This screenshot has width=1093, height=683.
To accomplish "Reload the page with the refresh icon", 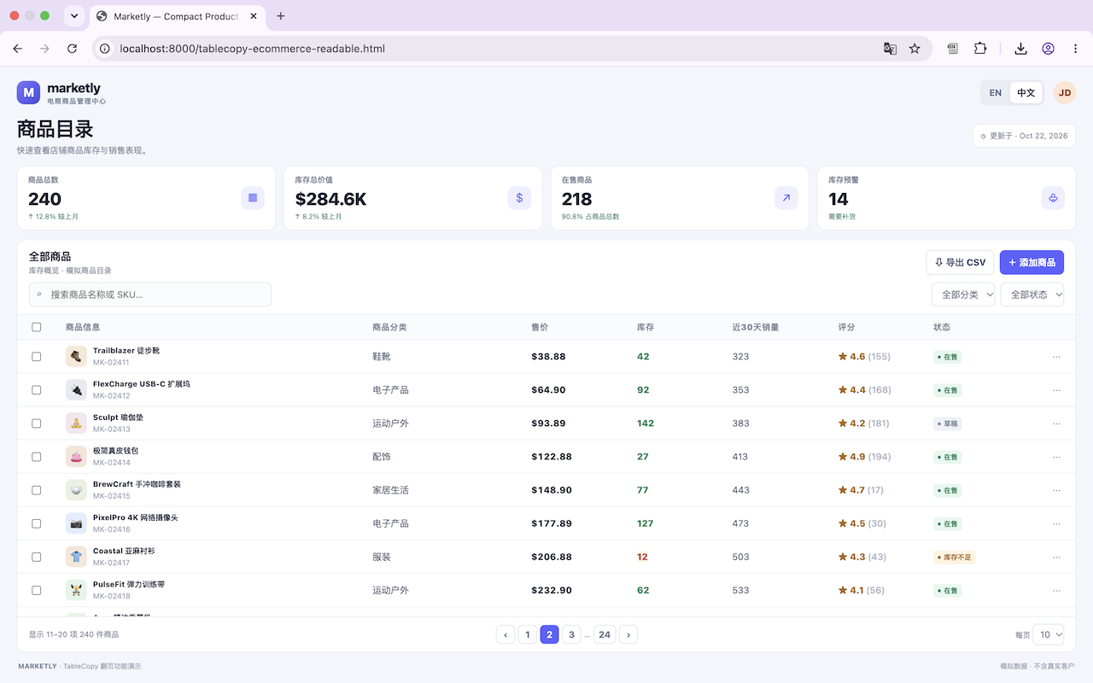I will point(72,49).
